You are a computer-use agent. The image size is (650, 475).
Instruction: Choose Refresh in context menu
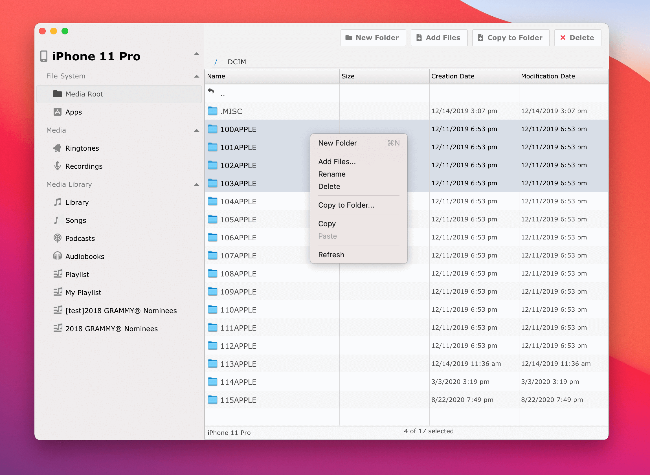pos(359,255)
